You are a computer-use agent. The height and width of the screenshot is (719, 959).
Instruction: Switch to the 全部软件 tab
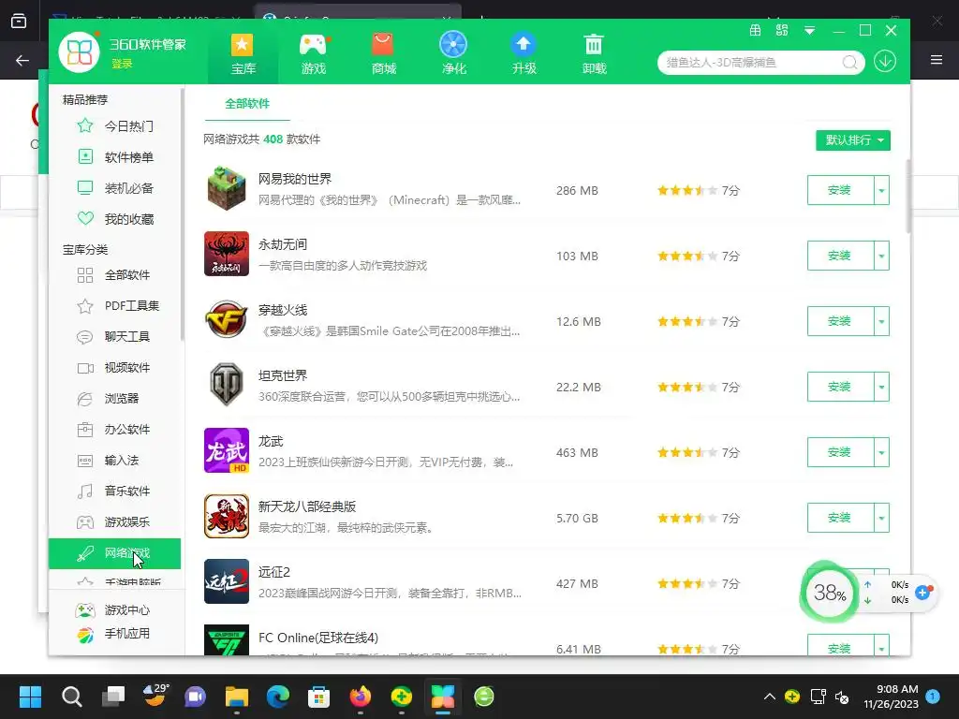247,103
